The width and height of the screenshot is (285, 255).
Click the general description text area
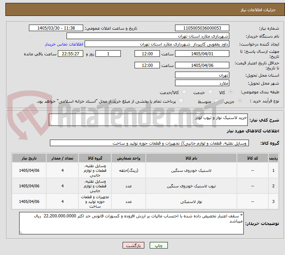point(148,120)
